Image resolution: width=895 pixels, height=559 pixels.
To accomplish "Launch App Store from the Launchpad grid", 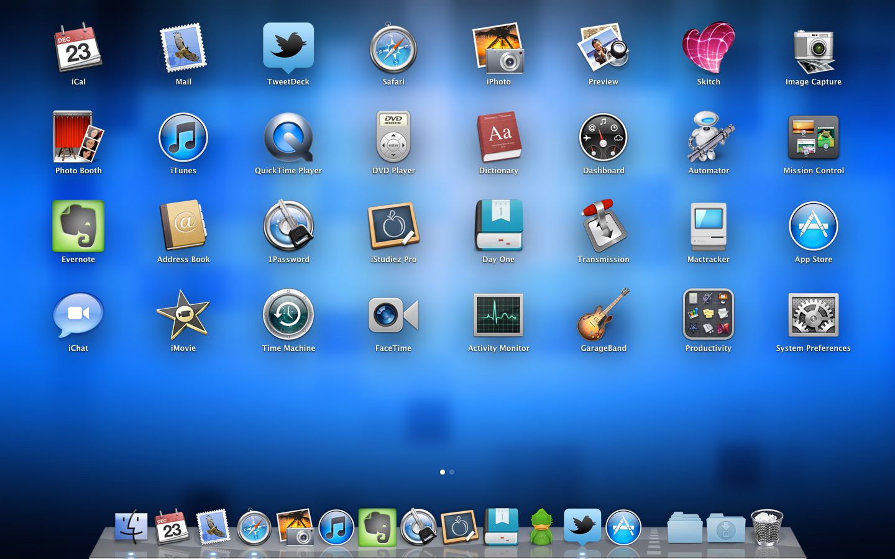I will [x=814, y=226].
